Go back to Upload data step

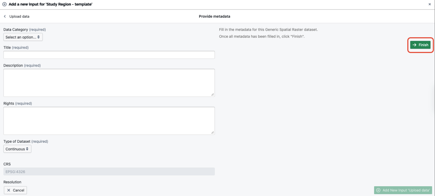click(19, 17)
